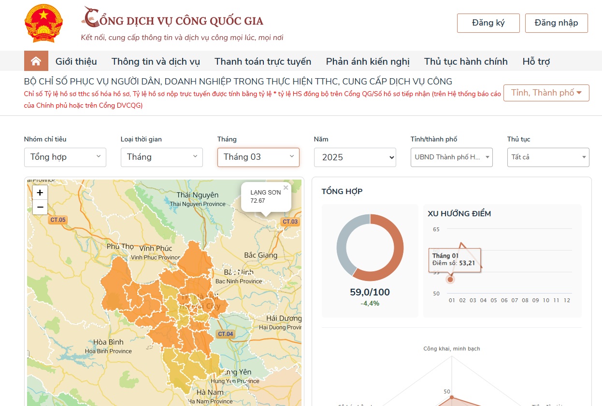The height and width of the screenshot is (406, 602).
Task: Click the CT.04 highway marker on map
Action: [x=225, y=334]
